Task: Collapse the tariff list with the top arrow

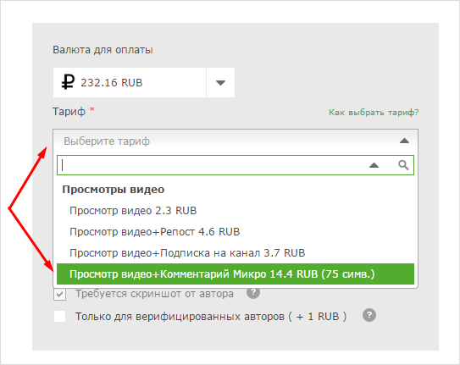Action: [x=404, y=141]
